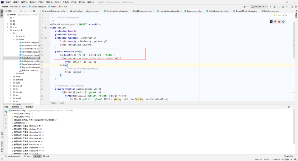Toggle the Version Control tool window

coord(13,156)
